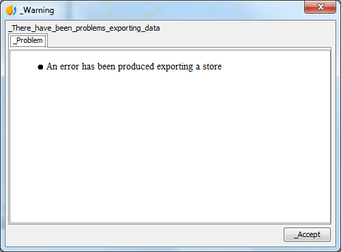Click the gray area left of the _Accept button
This screenshot has height=252, width=341.
pyautogui.click(x=145, y=235)
